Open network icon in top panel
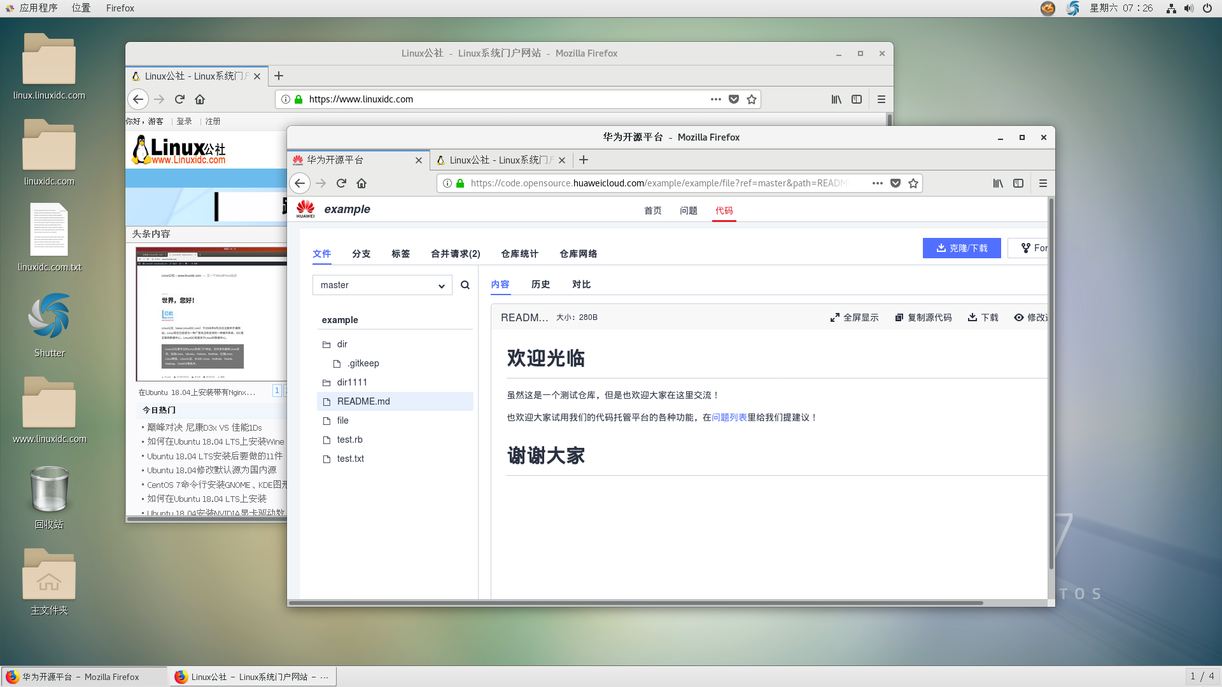The image size is (1222, 687). pyautogui.click(x=1171, y=8)
